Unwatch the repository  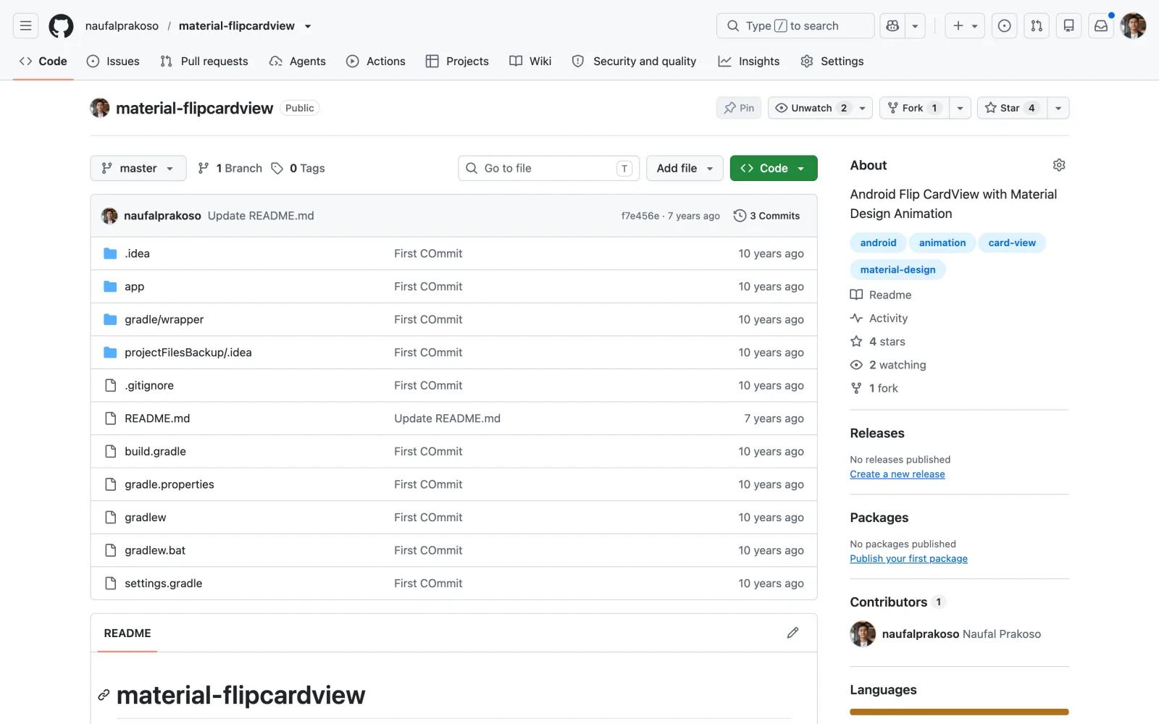tap(810, 108)
